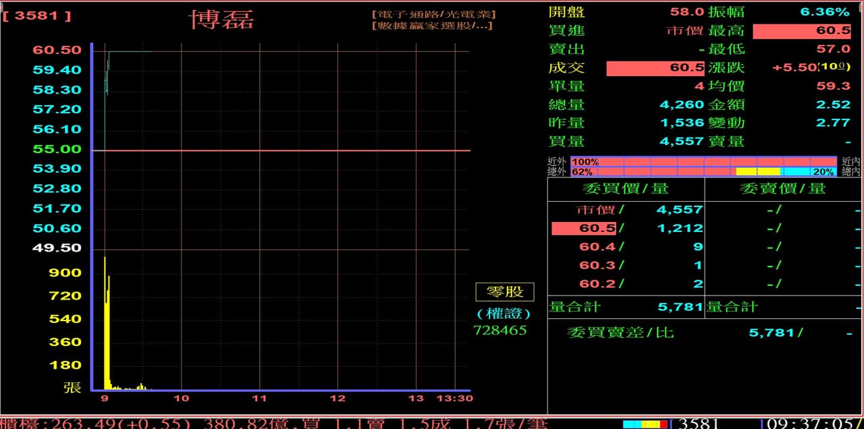864x429 pixels.
Task: Click the 900 volume axis label
Action: 65,273
